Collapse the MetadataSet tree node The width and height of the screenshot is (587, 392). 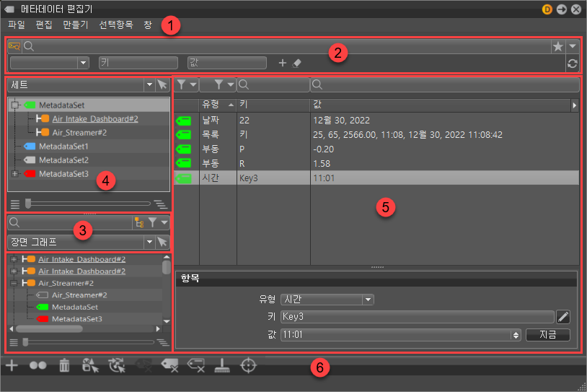pyautogui.click(x=15, y=105)
